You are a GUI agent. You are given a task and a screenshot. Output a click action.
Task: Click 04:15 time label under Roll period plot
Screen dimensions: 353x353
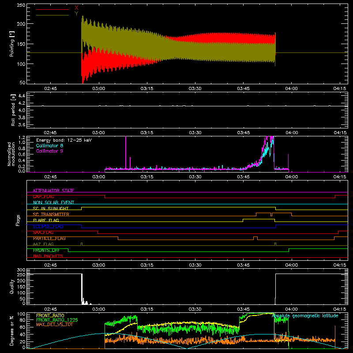340,133
